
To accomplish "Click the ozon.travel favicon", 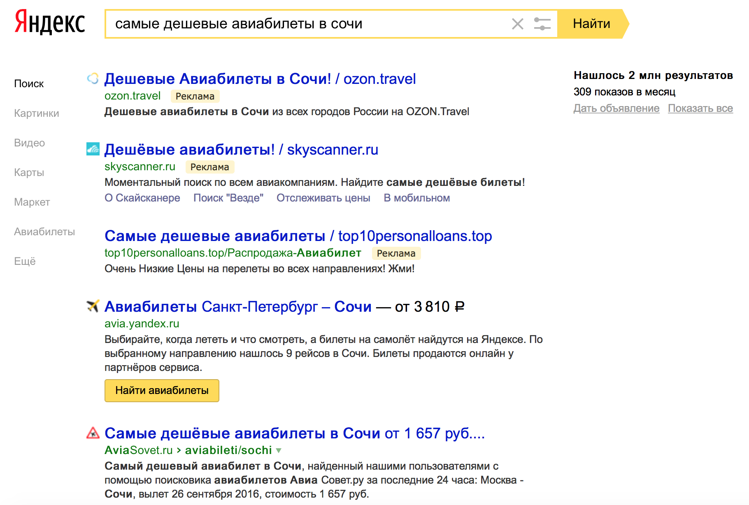I will 93,79.
